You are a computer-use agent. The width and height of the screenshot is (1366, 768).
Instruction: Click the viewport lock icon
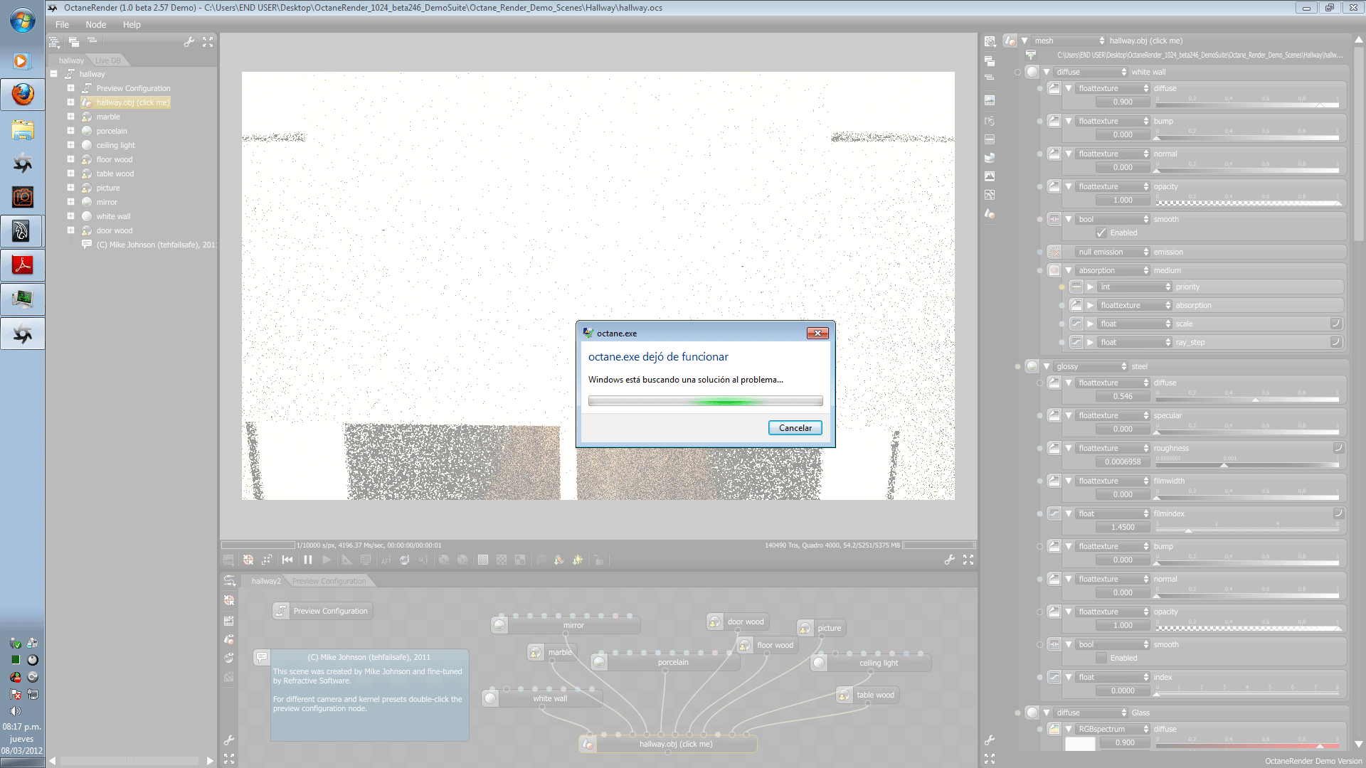pos(599,560)
